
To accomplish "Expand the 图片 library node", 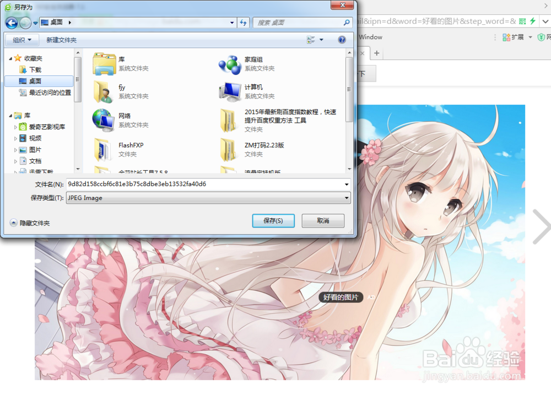I will point(15,150).
